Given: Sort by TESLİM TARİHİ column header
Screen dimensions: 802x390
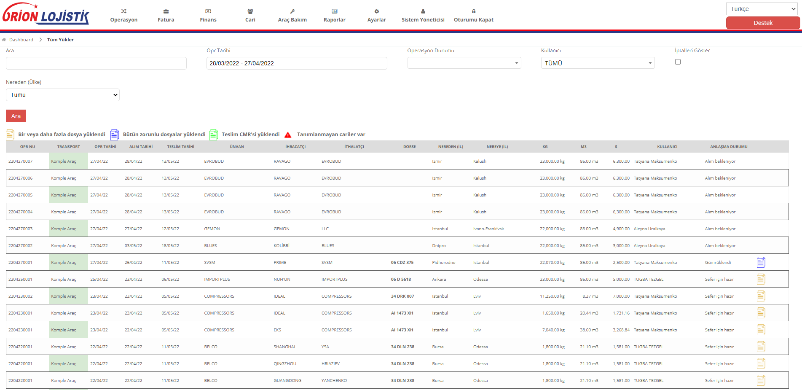Looking at the screenshot, I should click(x=181, y=147).
